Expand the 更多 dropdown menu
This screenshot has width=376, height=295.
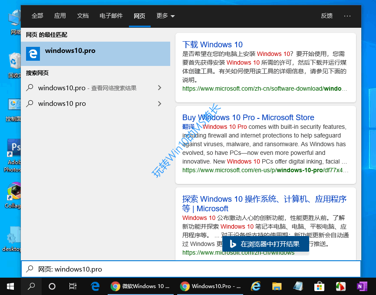[x=165, y=16]
